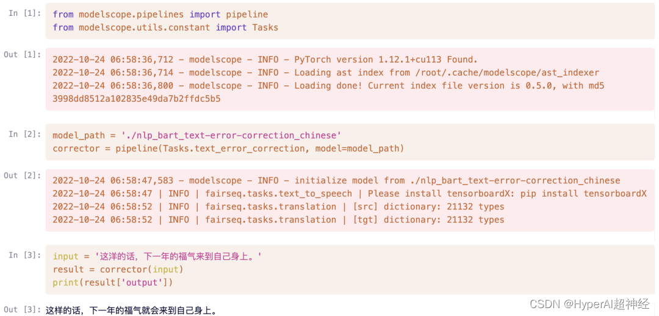Click the print(result['output']) line
The image size is (659, 316).
click(113, 283)
